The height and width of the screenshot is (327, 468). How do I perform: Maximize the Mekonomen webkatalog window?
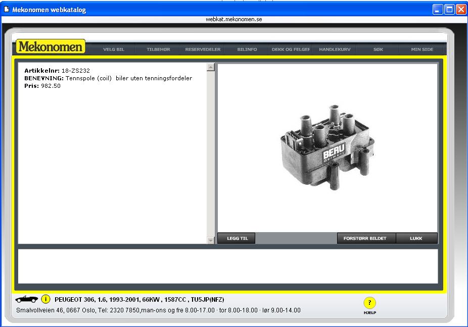click(x=449, y=10)
